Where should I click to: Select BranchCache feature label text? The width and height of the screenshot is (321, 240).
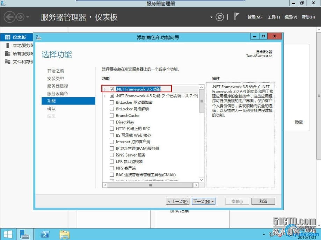point(127,116)
